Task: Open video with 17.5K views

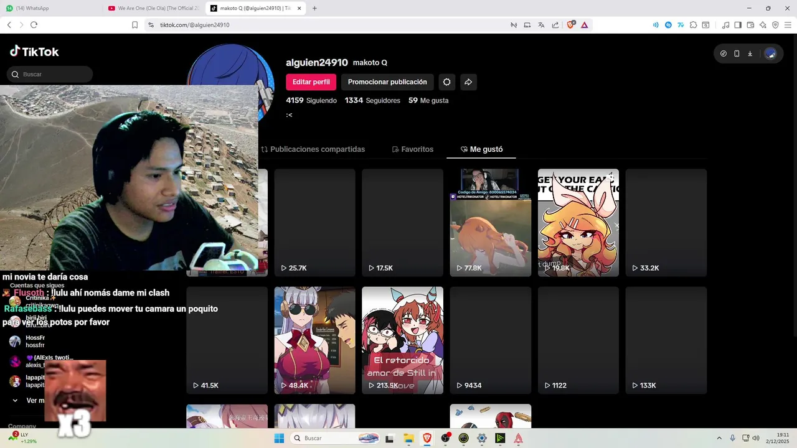Action: [403, 223]
